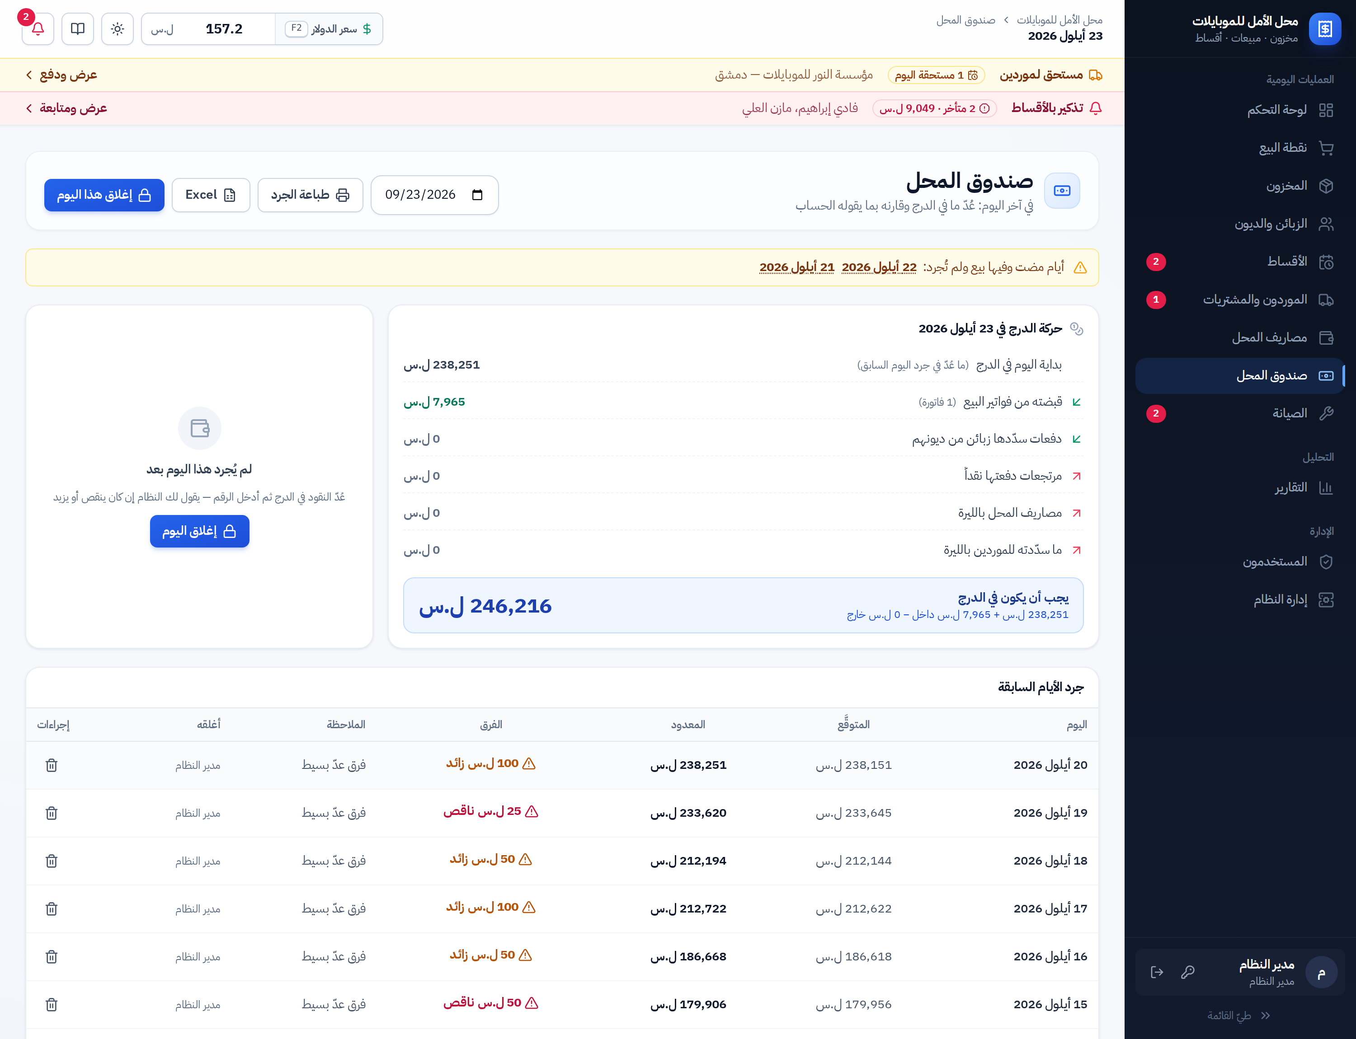Click the change password key icon
The width and height of the screenshot is (1356, 1039).
point(1188,972)
